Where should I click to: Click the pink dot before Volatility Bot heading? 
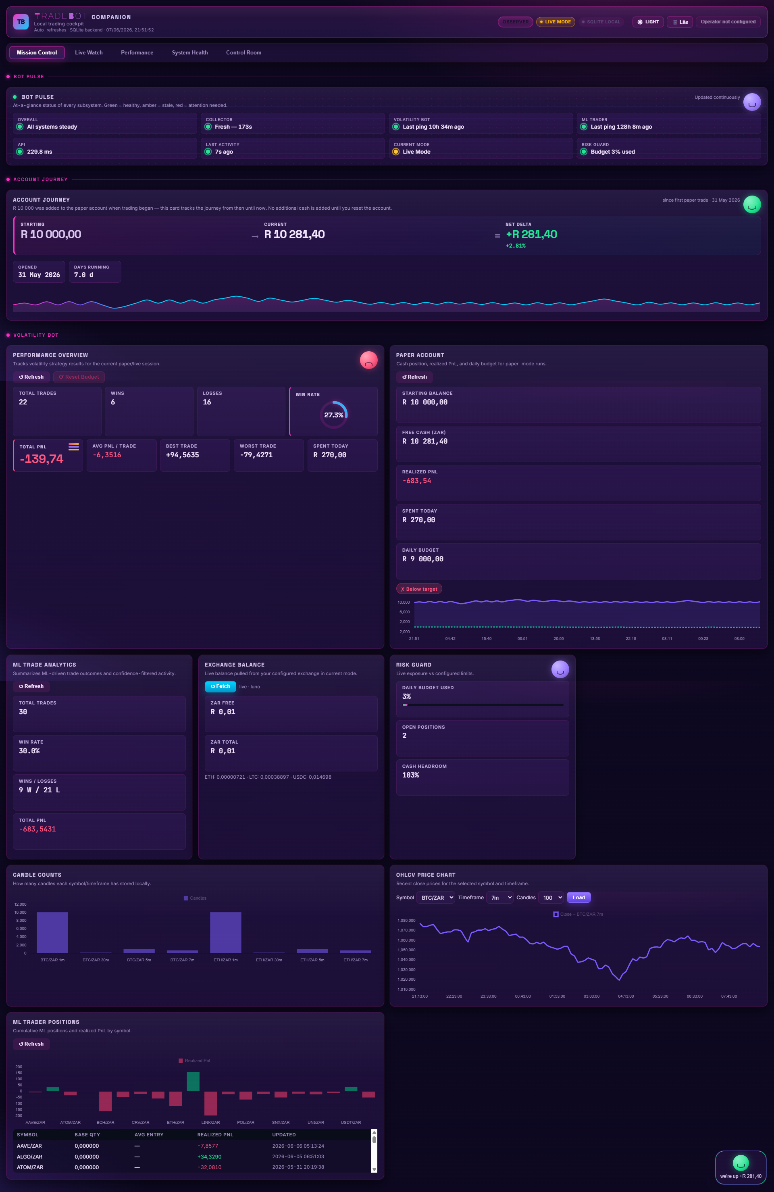[8, 335]
